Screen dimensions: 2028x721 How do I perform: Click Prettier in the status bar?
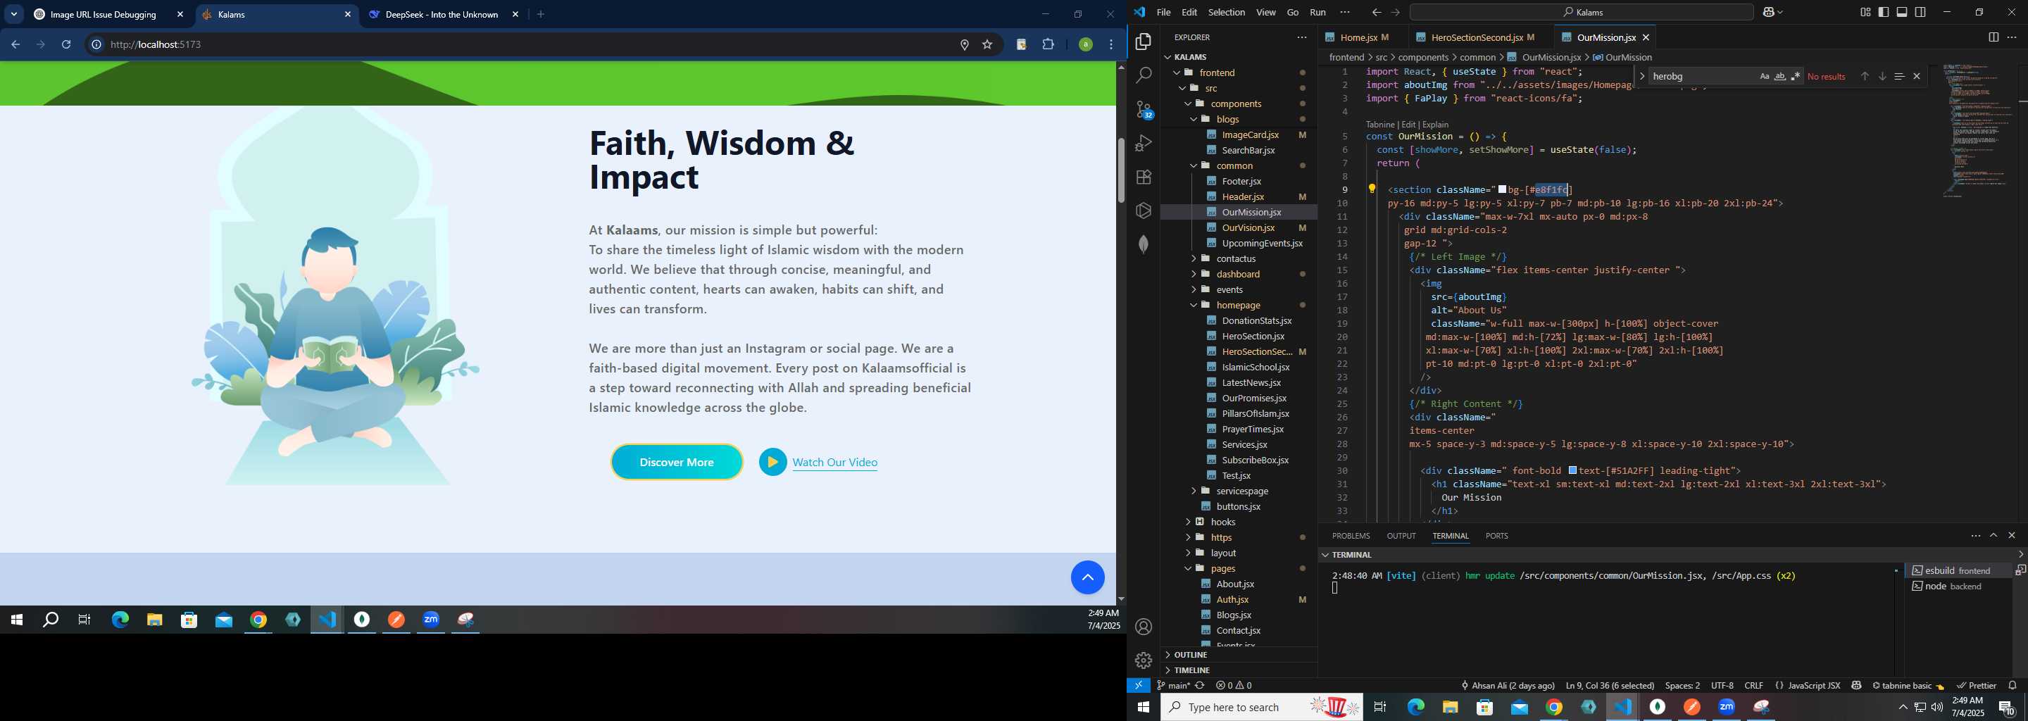coord(1976,686)
